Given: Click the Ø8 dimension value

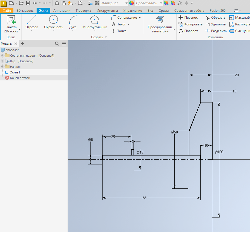Looking at the screenshot, I should [x=91, y=140].
